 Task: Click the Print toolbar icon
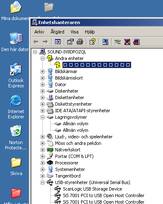[80, 42]
